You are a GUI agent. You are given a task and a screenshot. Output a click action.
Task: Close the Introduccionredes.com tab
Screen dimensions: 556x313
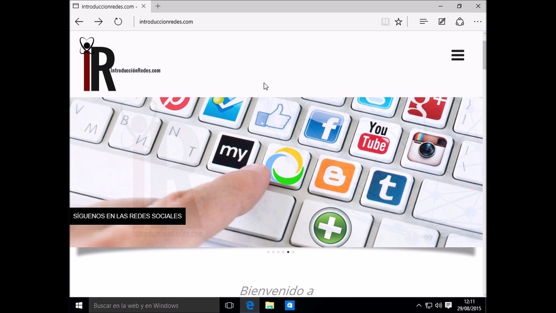143,6
